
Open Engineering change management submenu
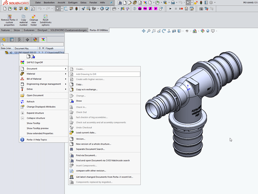point(43,84)
